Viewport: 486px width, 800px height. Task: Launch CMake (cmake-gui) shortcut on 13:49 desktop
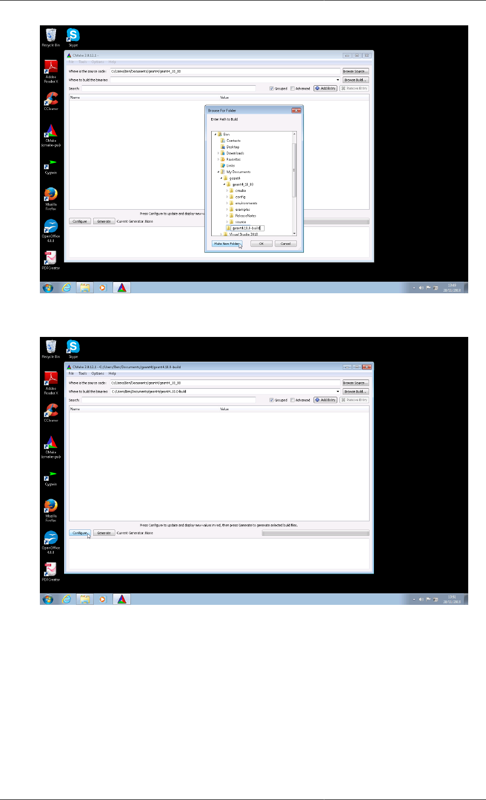click(x=51, y=135)
